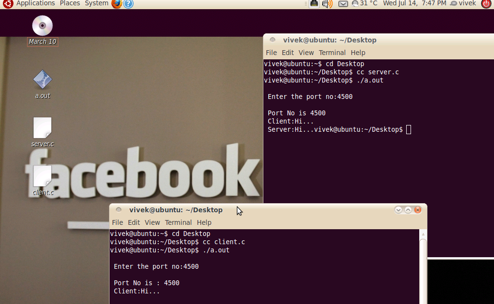The image size is (494, 304).
Task: Minimize the client terminal window
Action: tap(398, 210)
